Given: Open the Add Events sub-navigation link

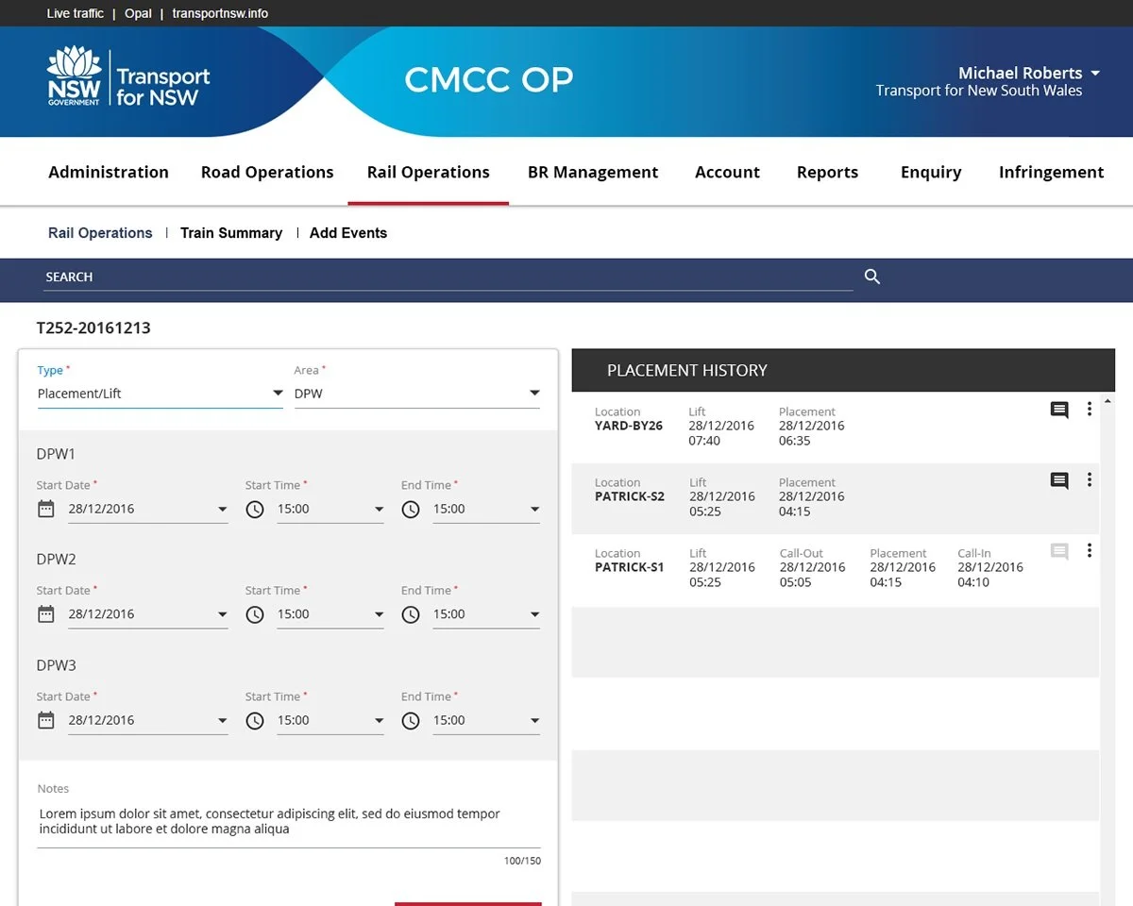Looking at the screenshot, I should pyautogui.click(x=348, y=233).
